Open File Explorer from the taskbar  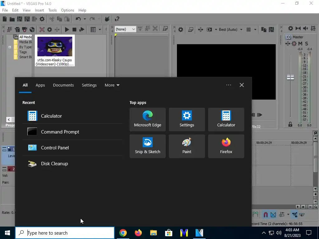(153, 233)
